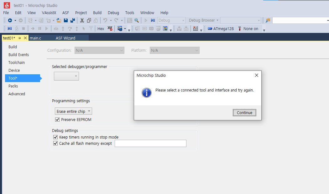
Task: Click Start Debugging and Break icon in top toolbar
Action: pyautogui.click(x=153, y=20)
